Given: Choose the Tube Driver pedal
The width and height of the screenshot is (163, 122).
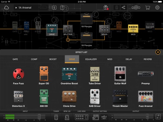Looking at the screenshot, I should pyautogui.click(x=95, y=76).
